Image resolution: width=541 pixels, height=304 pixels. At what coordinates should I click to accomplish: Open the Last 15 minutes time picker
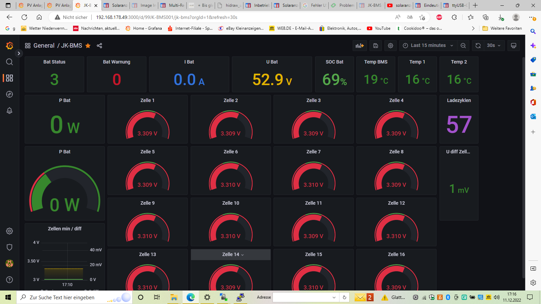(428, 46)
